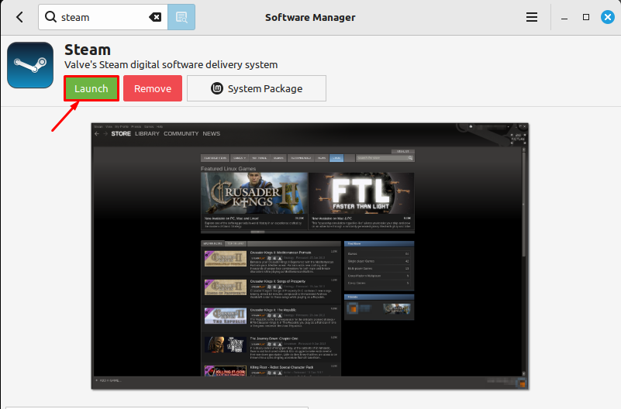
Task: Click STORE tab in the Steam screenshot
Action: pos(121,134)
